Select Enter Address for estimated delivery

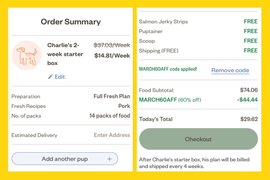(x=112, y=135)
